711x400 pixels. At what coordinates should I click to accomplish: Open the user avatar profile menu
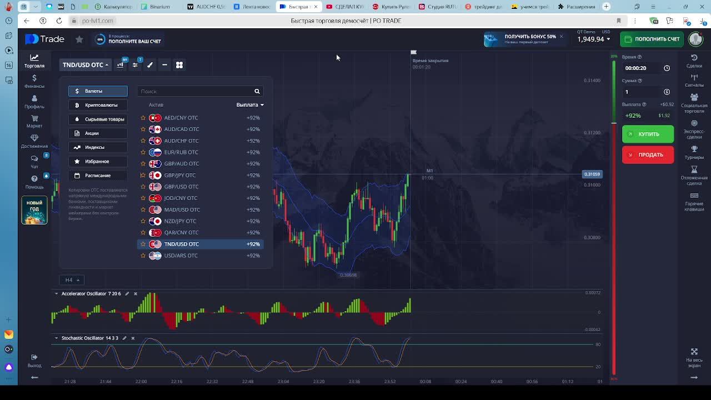pos(695,39)
